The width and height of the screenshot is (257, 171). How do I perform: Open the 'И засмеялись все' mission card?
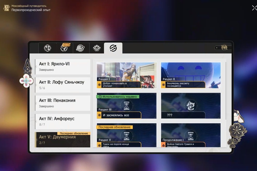(x=127, y=106)
